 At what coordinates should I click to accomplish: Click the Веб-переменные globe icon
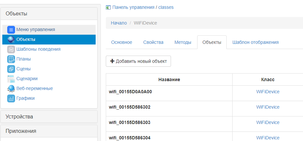click(11, 88)
